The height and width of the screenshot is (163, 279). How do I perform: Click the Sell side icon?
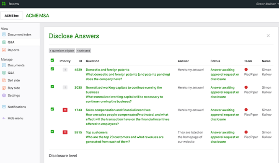pos(4,80)
